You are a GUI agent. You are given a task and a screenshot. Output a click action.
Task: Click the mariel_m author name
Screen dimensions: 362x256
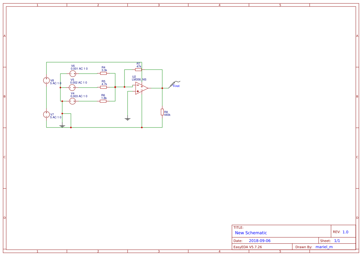[324, 247]
